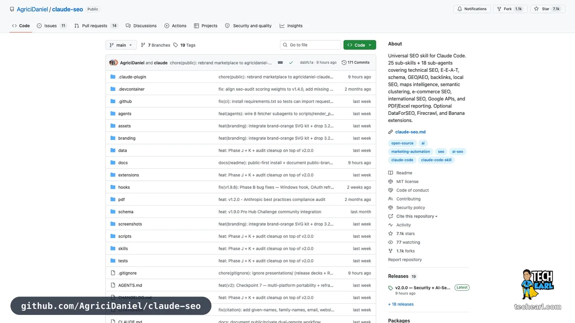
Task: Click the repository icon beside AgriciDaniel
Action: (12, 9)
